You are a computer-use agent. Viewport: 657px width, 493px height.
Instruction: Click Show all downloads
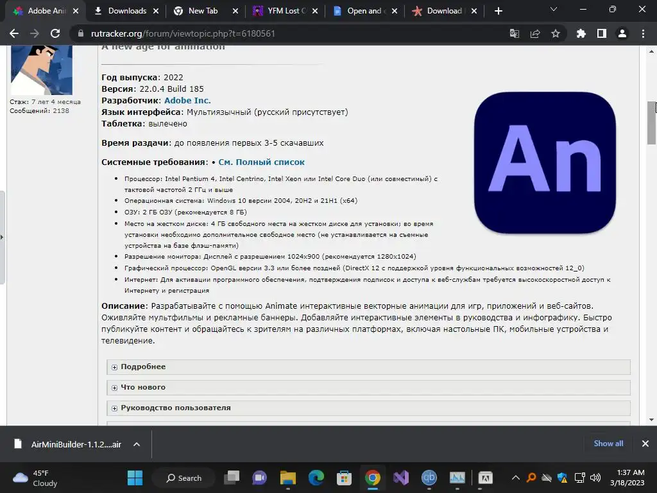(x=608, y=444)
